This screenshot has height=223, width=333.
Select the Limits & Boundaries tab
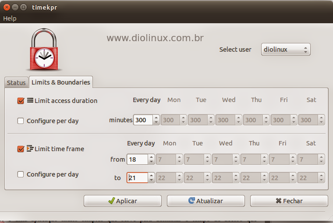[x=61, y=82]
